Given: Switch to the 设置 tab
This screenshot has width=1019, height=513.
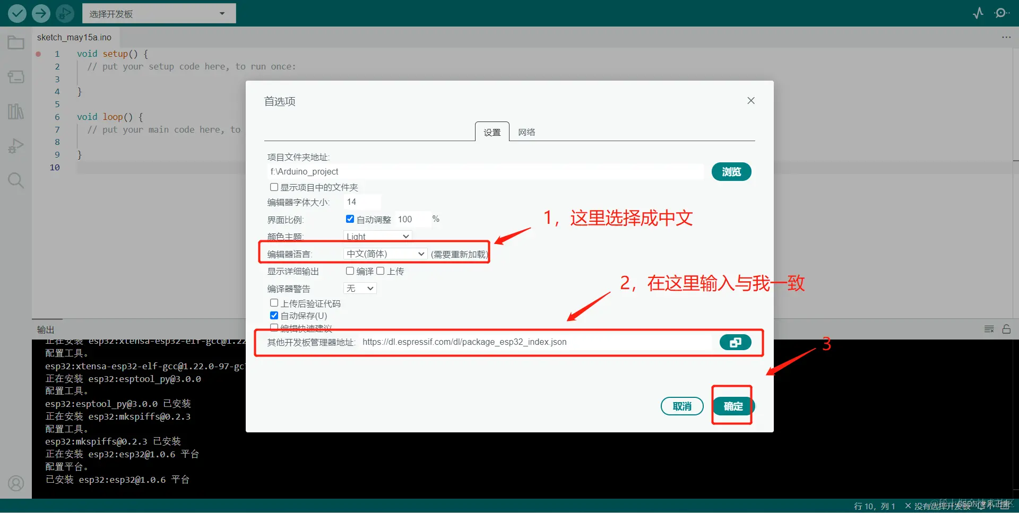Looking at the screenshot, I should [491, 132].
